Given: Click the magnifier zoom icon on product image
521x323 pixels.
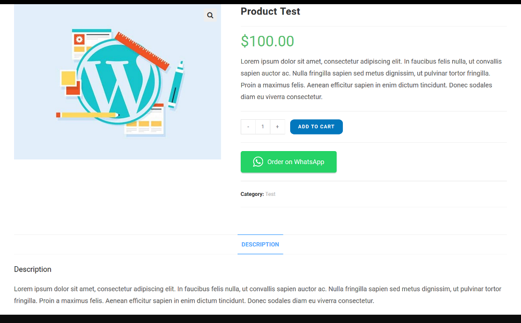Looking at the screenshot, I should [210, 16].
